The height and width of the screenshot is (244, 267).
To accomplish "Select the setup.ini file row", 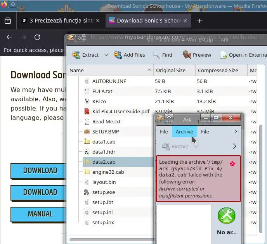I will coord(102,212).
